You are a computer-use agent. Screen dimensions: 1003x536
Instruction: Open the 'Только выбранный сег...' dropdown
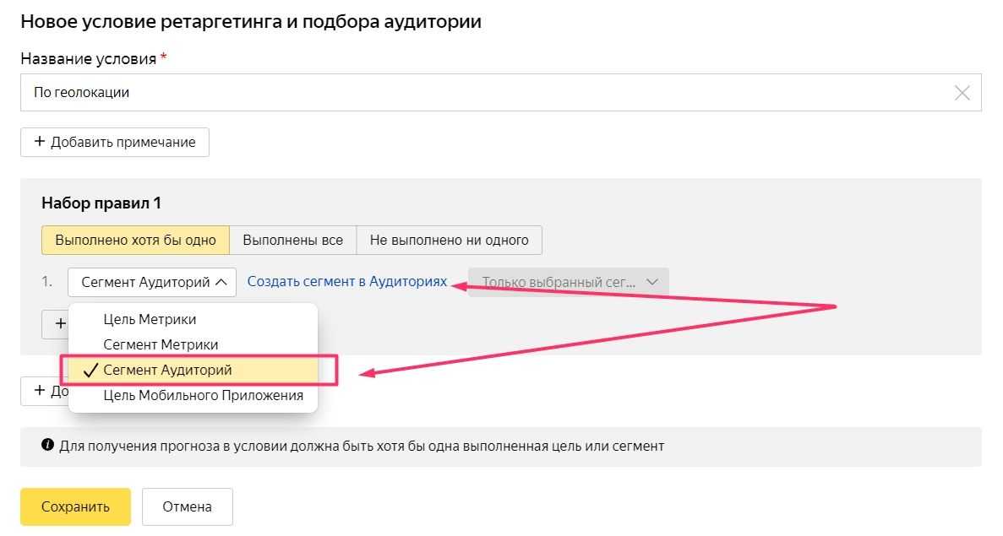point(569,283)
